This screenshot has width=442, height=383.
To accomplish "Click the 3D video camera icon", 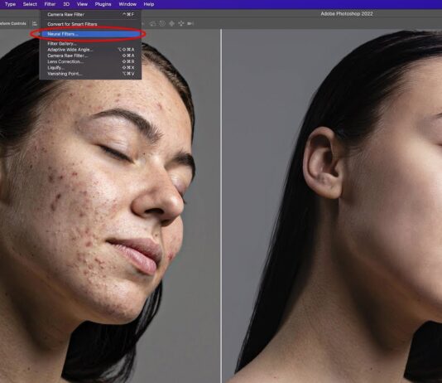I will click(190, 24).
